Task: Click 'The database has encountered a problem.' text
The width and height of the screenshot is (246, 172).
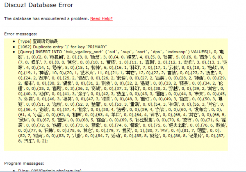Action: tap(47, 19)
